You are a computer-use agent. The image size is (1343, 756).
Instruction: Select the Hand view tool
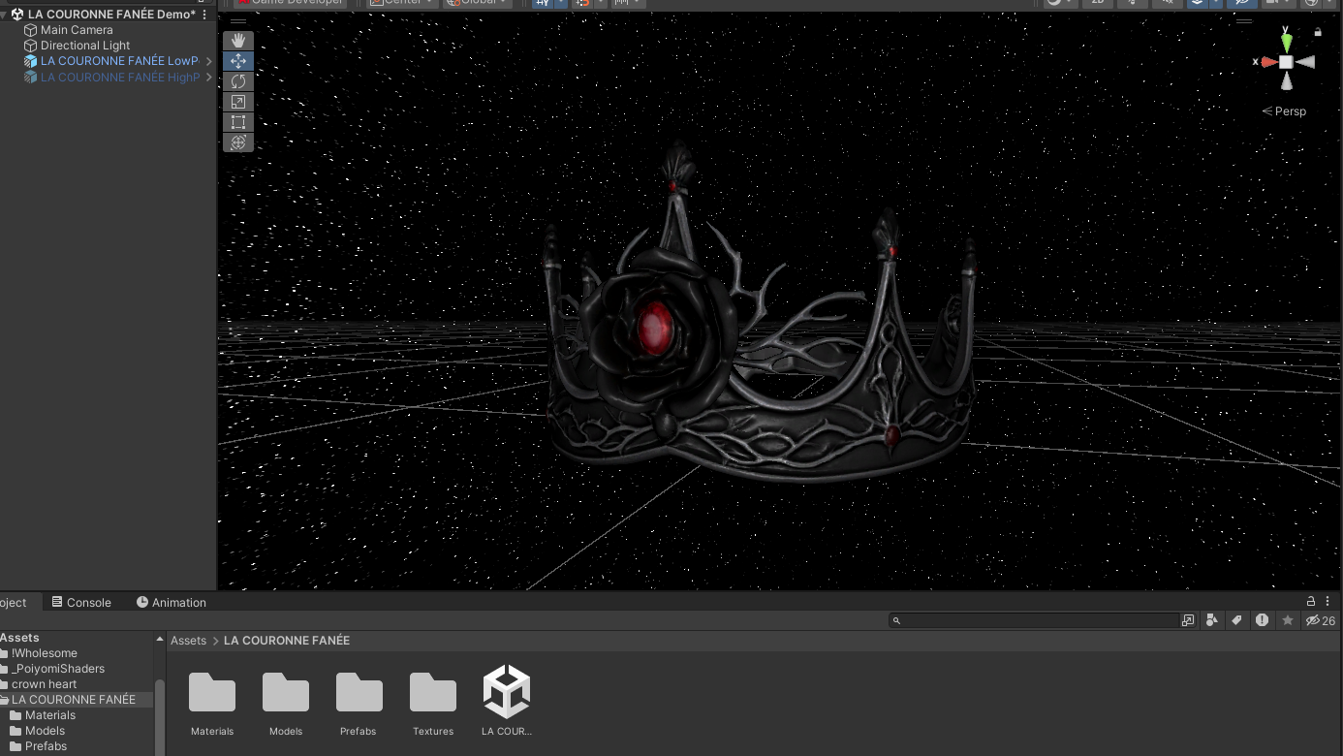point(238,41)
